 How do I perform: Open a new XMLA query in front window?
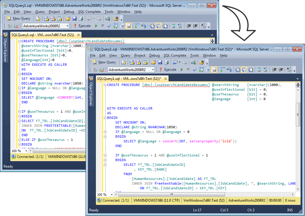click(x=145, y=62)
